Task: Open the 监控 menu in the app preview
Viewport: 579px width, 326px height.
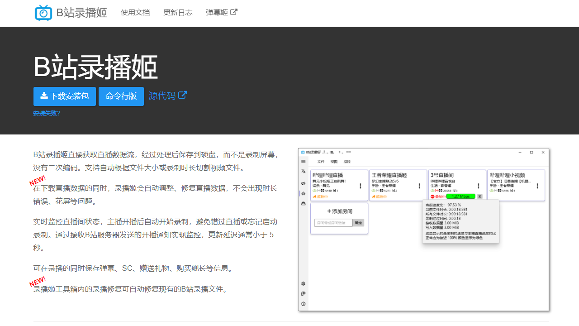Action: [x=347, y=162]
